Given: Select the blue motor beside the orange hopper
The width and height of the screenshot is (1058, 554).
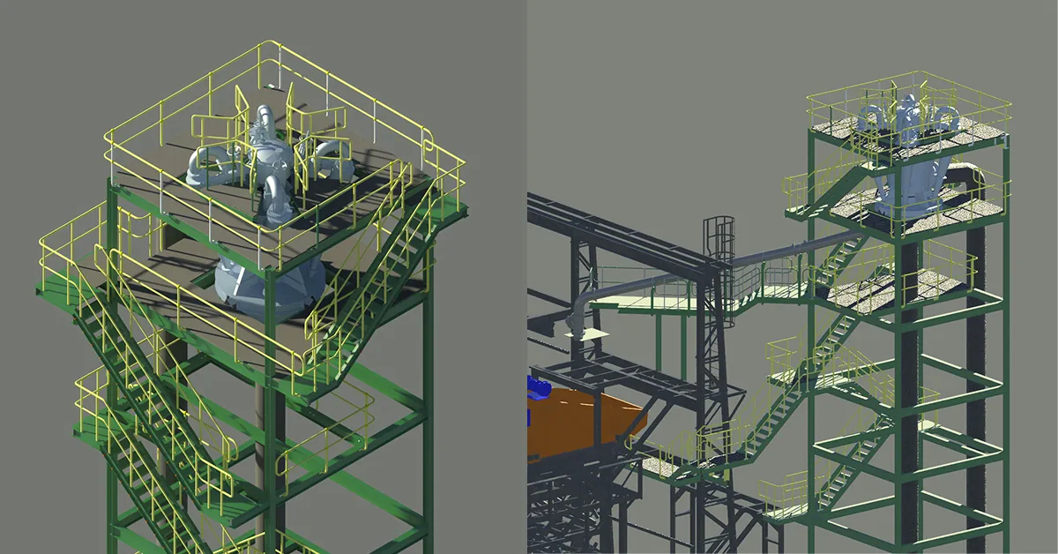Looking at the screenshot, I should (x=538, y=388).
